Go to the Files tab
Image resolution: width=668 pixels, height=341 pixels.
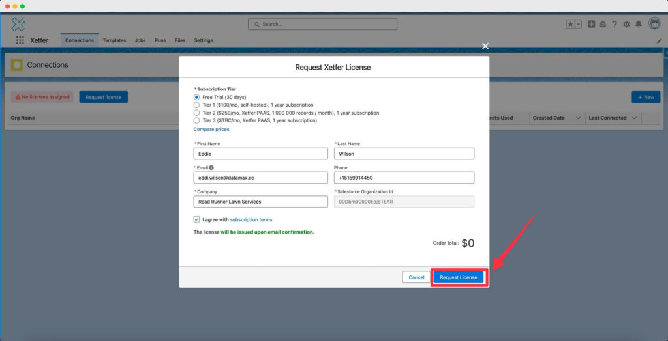180,40
